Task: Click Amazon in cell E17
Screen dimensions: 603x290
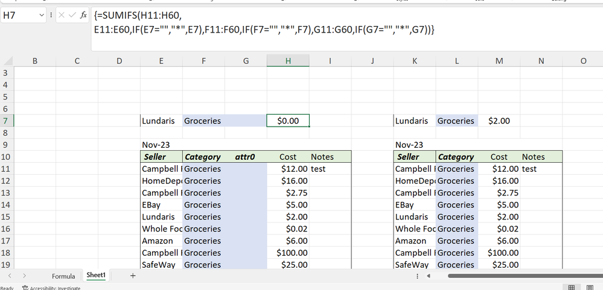Action: tap(161, 241)
